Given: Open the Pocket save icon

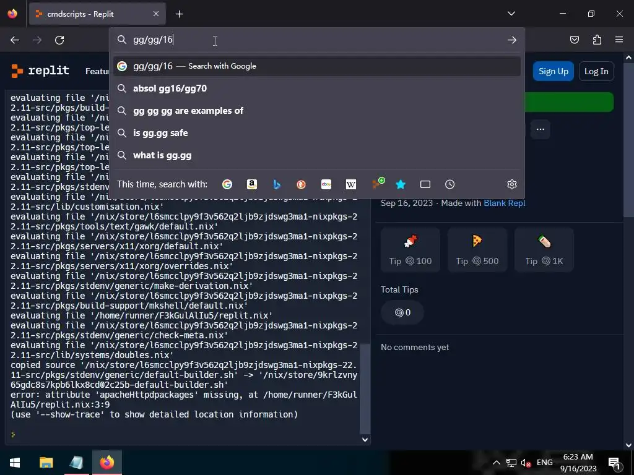Looking at the screenshot, I should coord(574,40).
